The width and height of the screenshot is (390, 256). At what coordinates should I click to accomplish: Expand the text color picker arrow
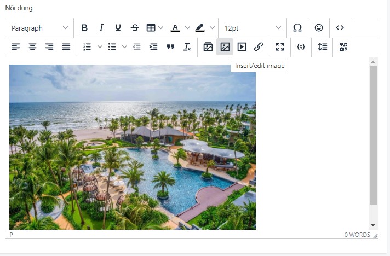187,28
